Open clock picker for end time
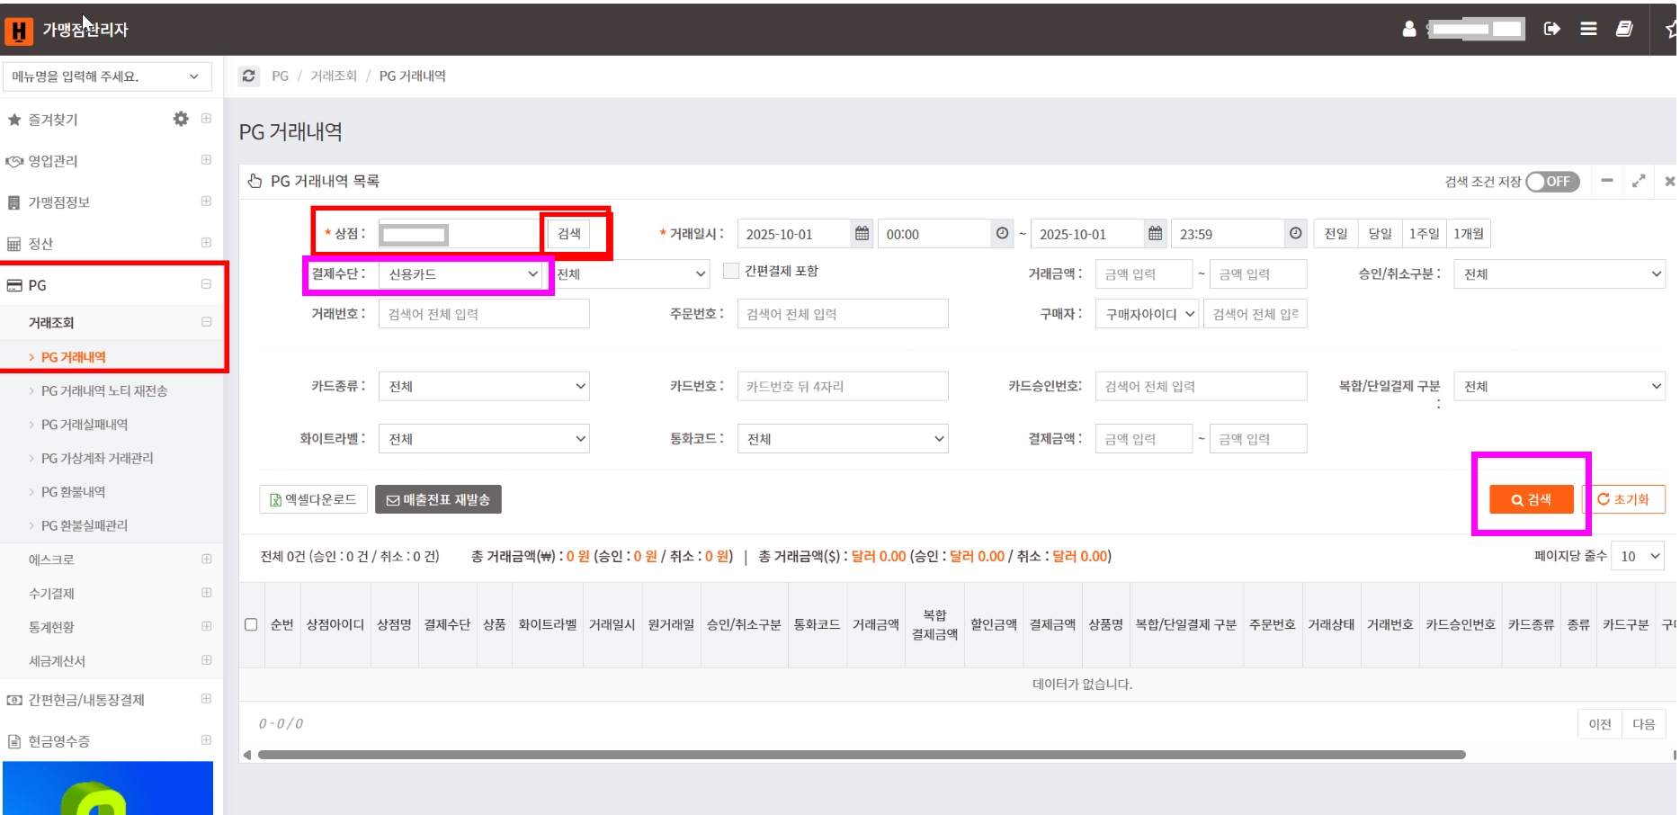Viewport: 1680px width, 815px height. pyautogui.click(x=1295, y=234)
